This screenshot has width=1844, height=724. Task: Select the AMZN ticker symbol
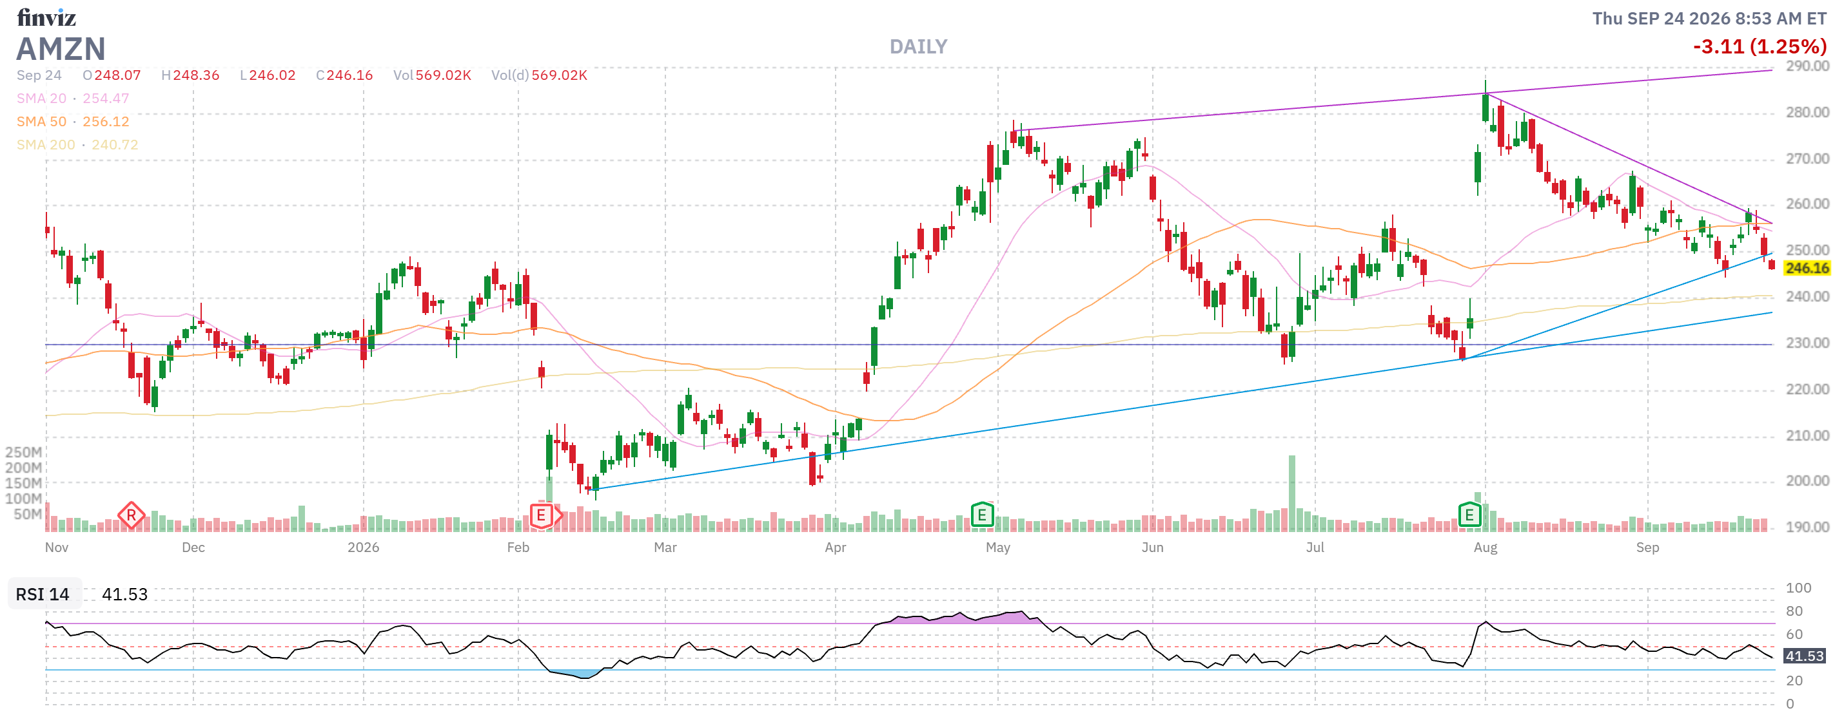pos(61,50)
